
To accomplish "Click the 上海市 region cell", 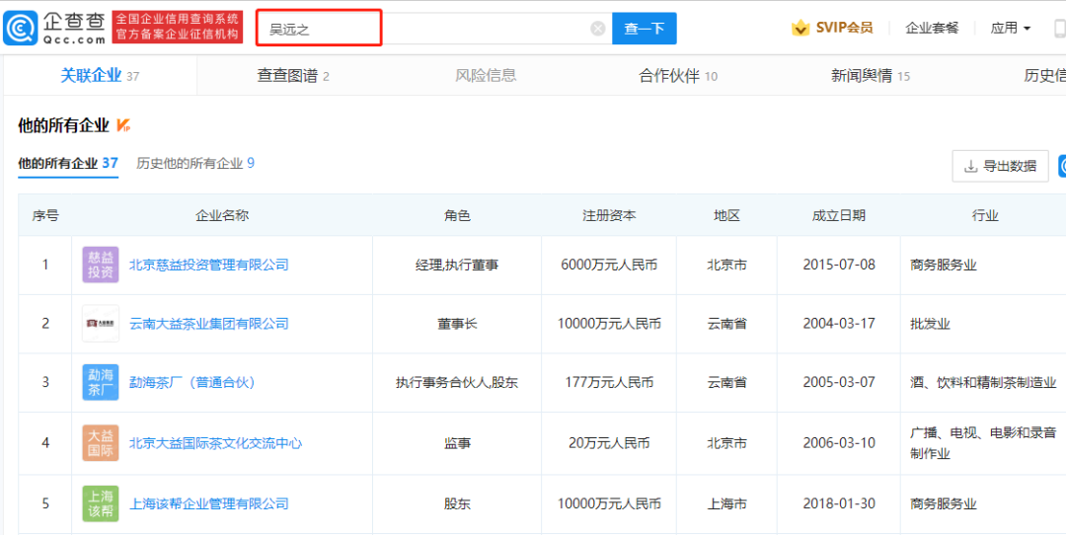I will (x=726, y=503).
